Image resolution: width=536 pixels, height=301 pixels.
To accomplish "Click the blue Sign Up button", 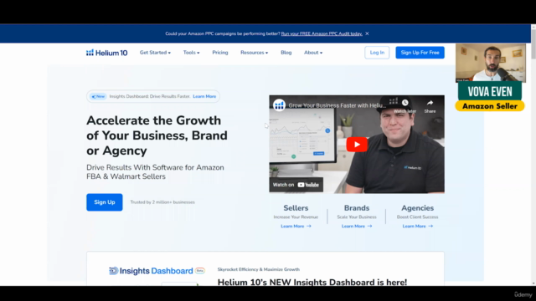I will click(x=104, y=202).
